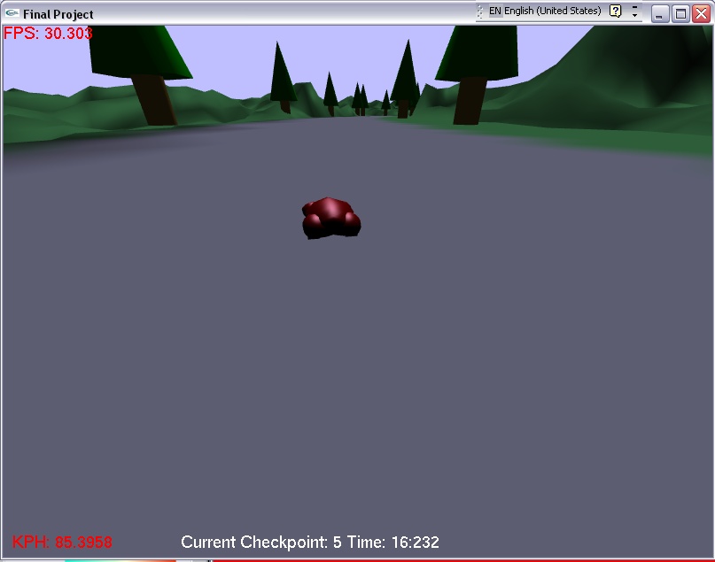Click the large tree trunk on left
The image size is (715, 562).
tap(155, 99)
